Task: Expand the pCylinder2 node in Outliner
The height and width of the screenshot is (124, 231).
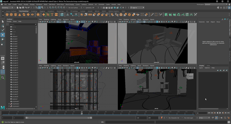Action: click(x=9, y=104)
